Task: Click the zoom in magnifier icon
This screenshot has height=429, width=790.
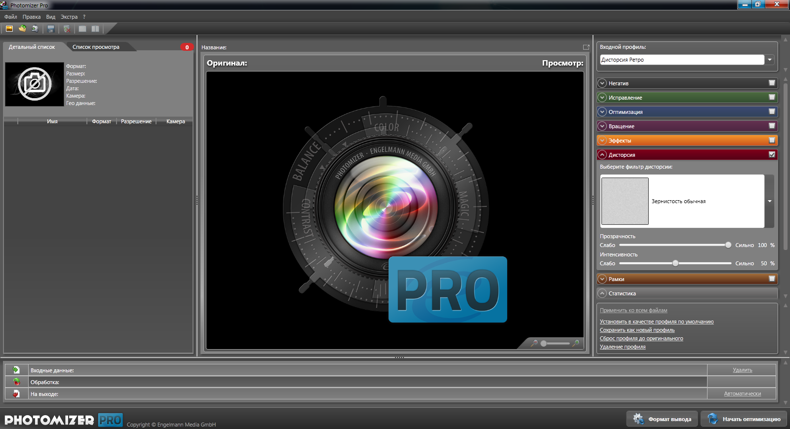Action: pos(576,343)
